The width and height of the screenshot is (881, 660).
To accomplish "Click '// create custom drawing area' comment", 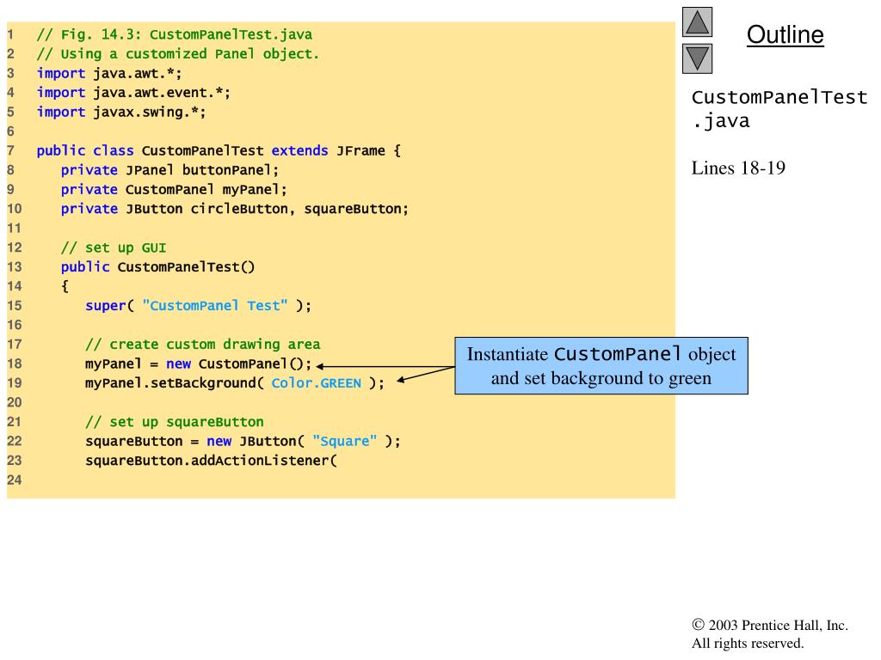I will pos(203,345).
